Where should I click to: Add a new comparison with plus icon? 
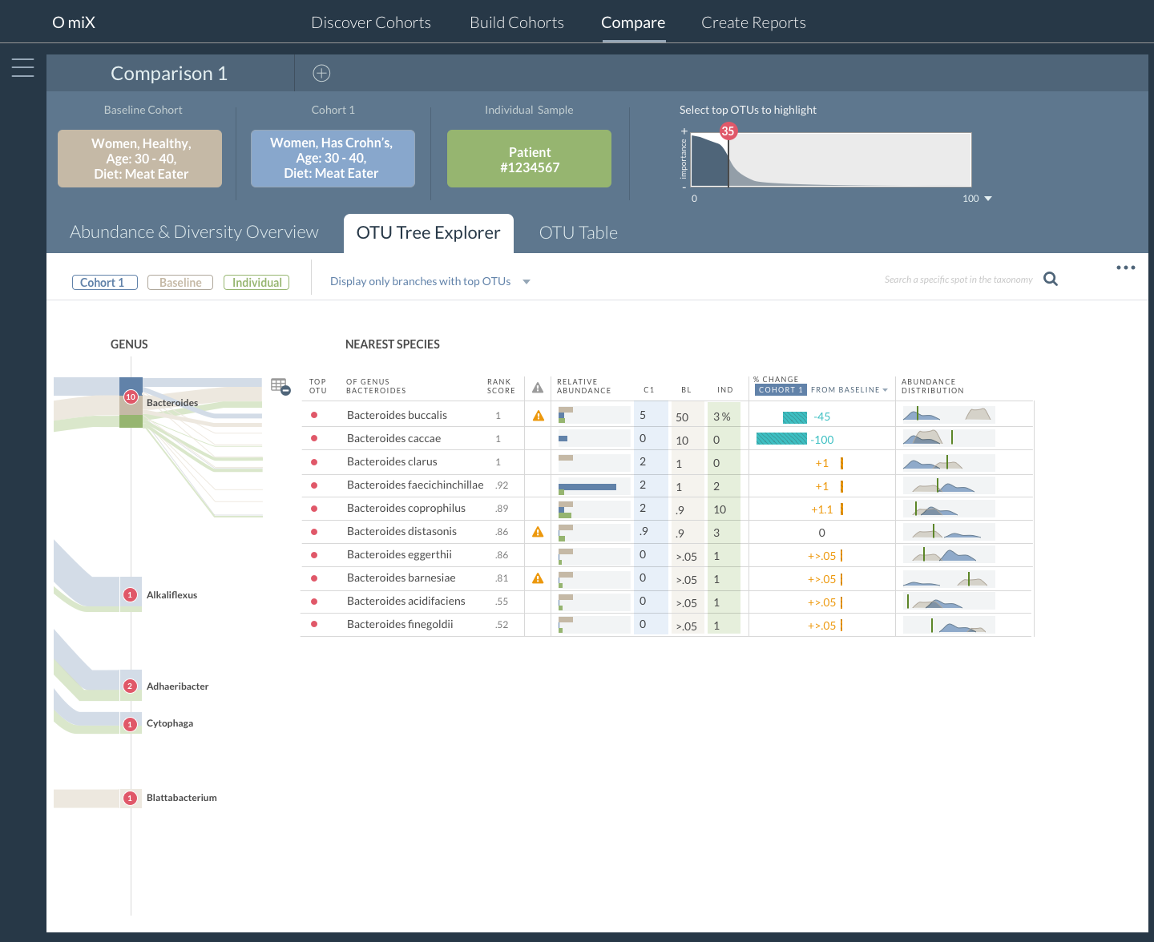pos(321,74)
